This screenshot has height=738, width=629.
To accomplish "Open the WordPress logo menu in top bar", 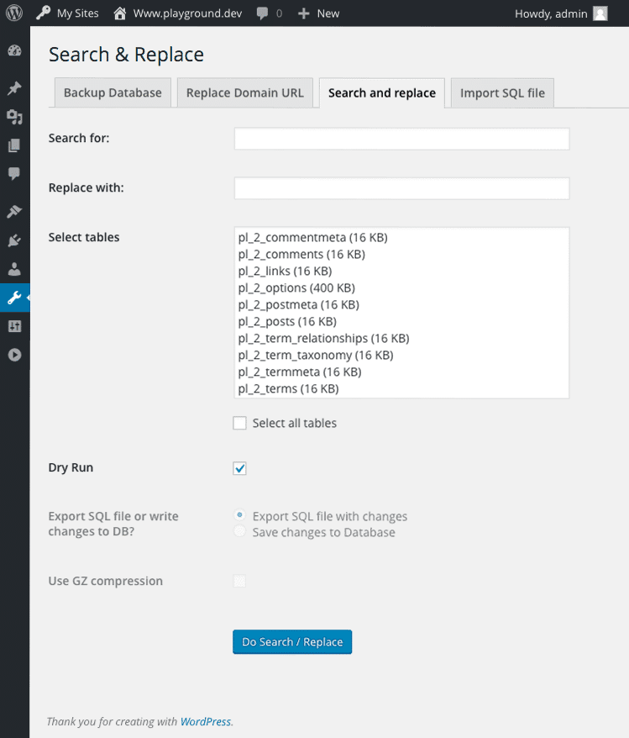I will (x=13, y=13).
